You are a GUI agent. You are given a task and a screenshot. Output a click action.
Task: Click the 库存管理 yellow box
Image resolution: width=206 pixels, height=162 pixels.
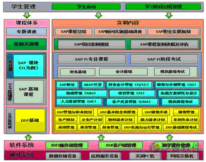(88, 127)
